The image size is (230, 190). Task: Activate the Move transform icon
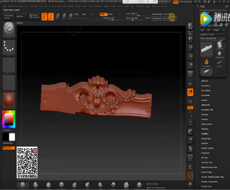tap(57, 16)
